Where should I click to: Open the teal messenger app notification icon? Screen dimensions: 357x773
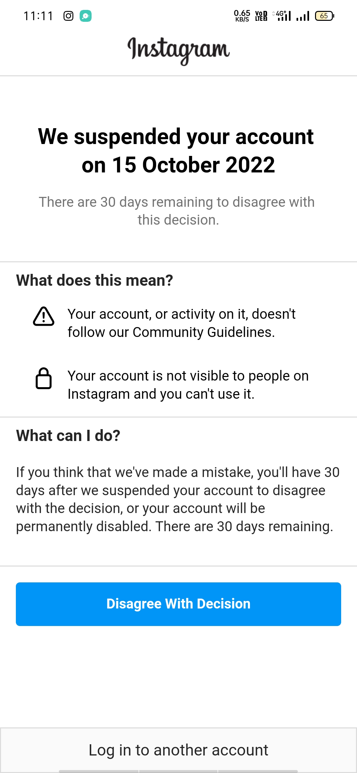[86, 16]
